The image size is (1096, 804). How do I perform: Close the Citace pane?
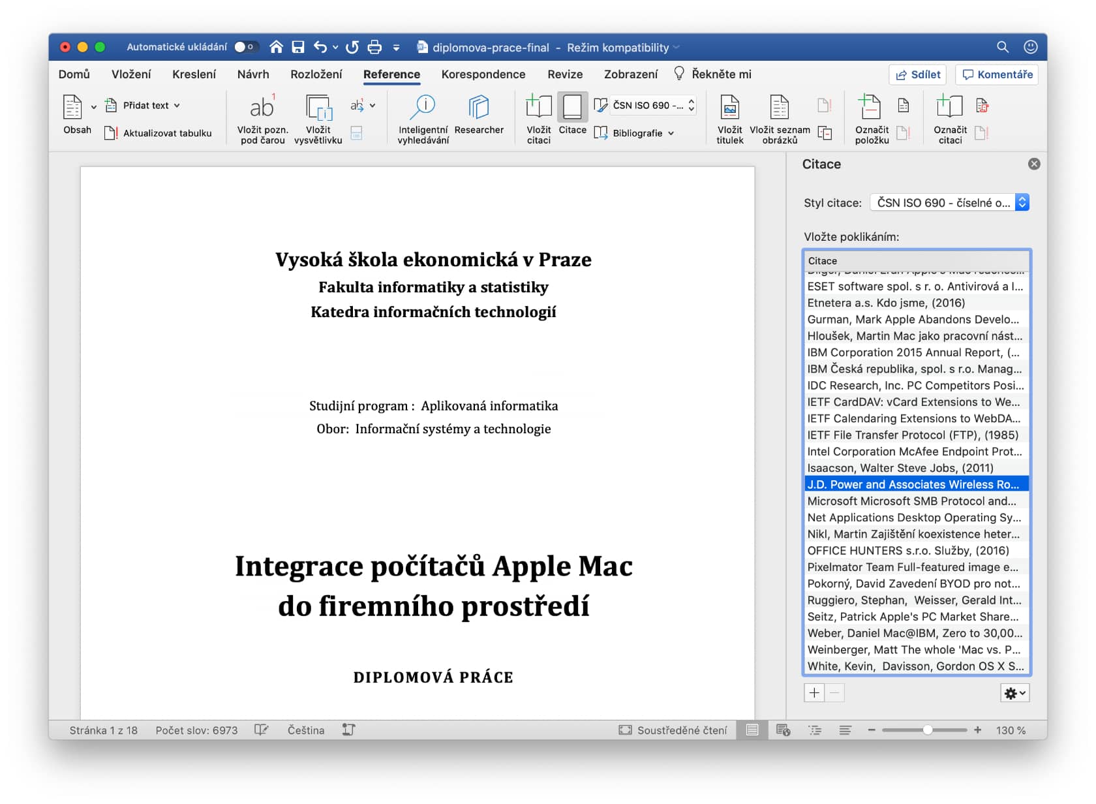(x=1034, y=164)
